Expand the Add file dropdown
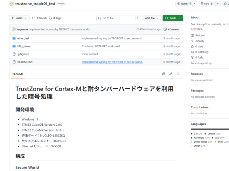The height and width of the screenshot is (171, 229). click(x=152, y=18)
